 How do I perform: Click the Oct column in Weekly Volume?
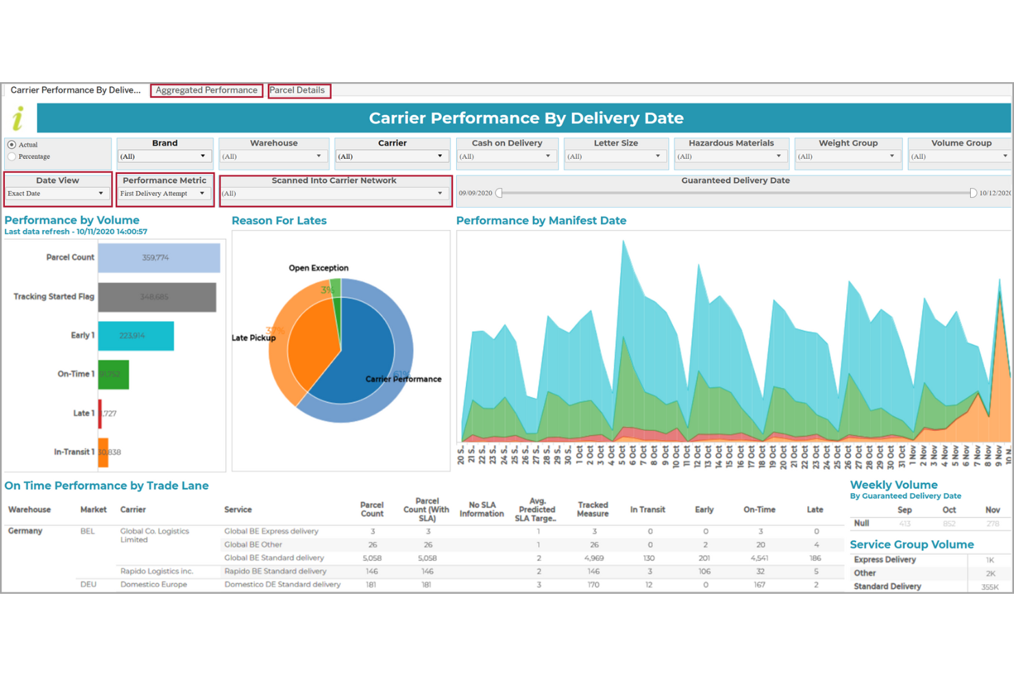(949, 510)
